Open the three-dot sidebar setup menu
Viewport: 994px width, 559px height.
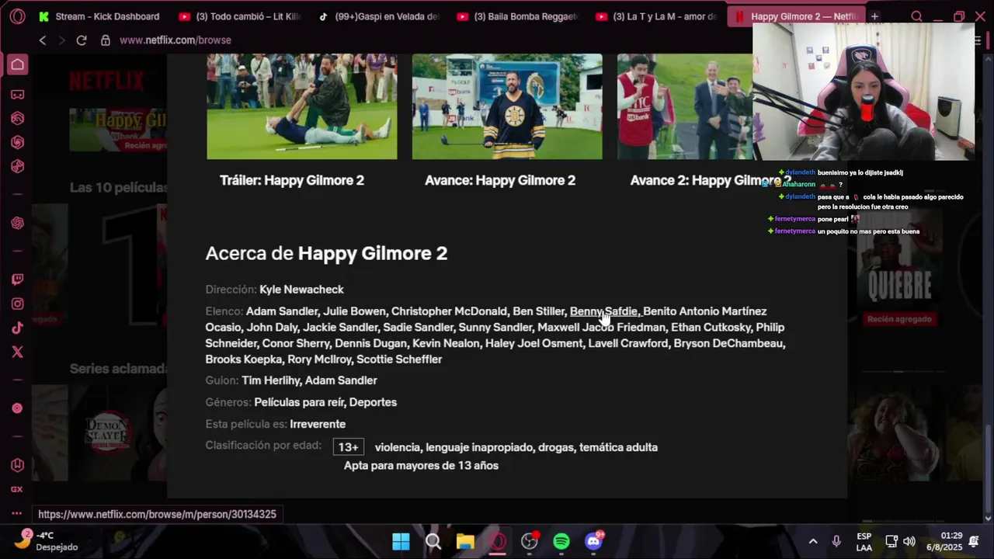(x=17, y=513)
